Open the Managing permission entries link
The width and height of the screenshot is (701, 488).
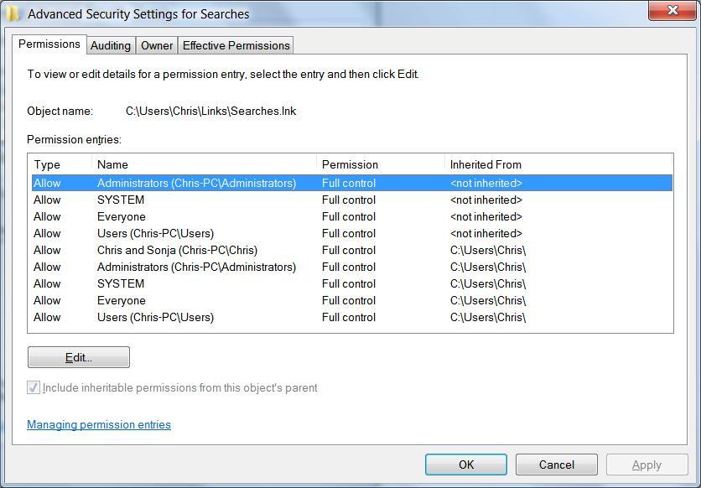coord(99,424)
